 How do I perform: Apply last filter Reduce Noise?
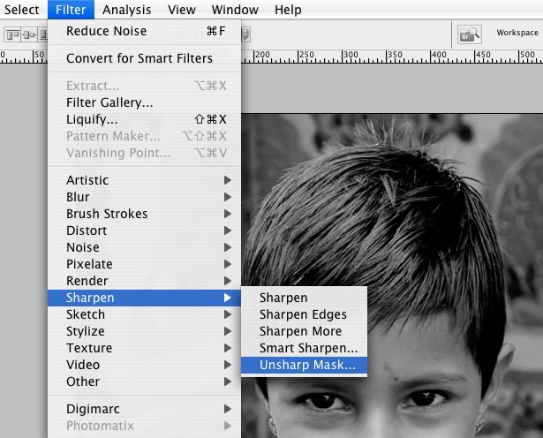(x=144, y=31)
